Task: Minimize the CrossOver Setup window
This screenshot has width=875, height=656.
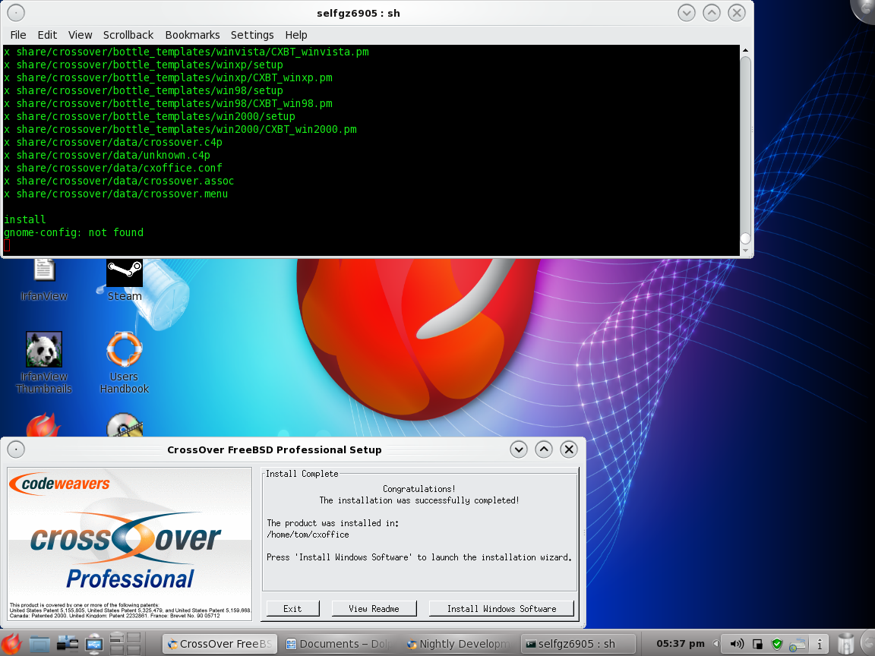Action: 519,449
